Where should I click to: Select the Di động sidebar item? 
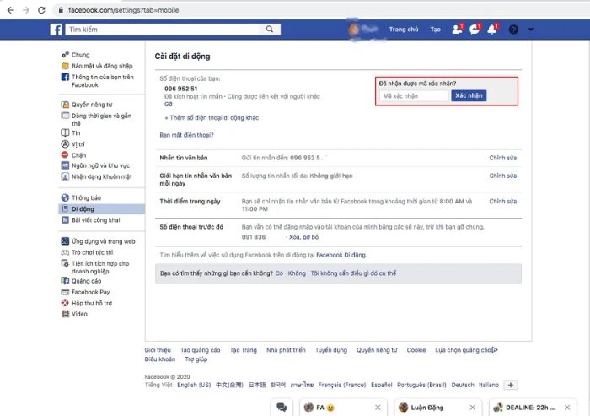[x=102, y=208]
